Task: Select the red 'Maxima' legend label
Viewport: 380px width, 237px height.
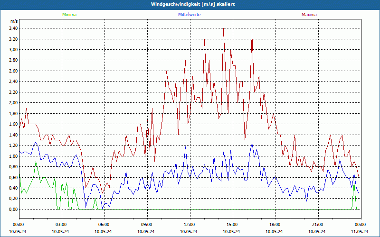Action: (x=309, y=15)
